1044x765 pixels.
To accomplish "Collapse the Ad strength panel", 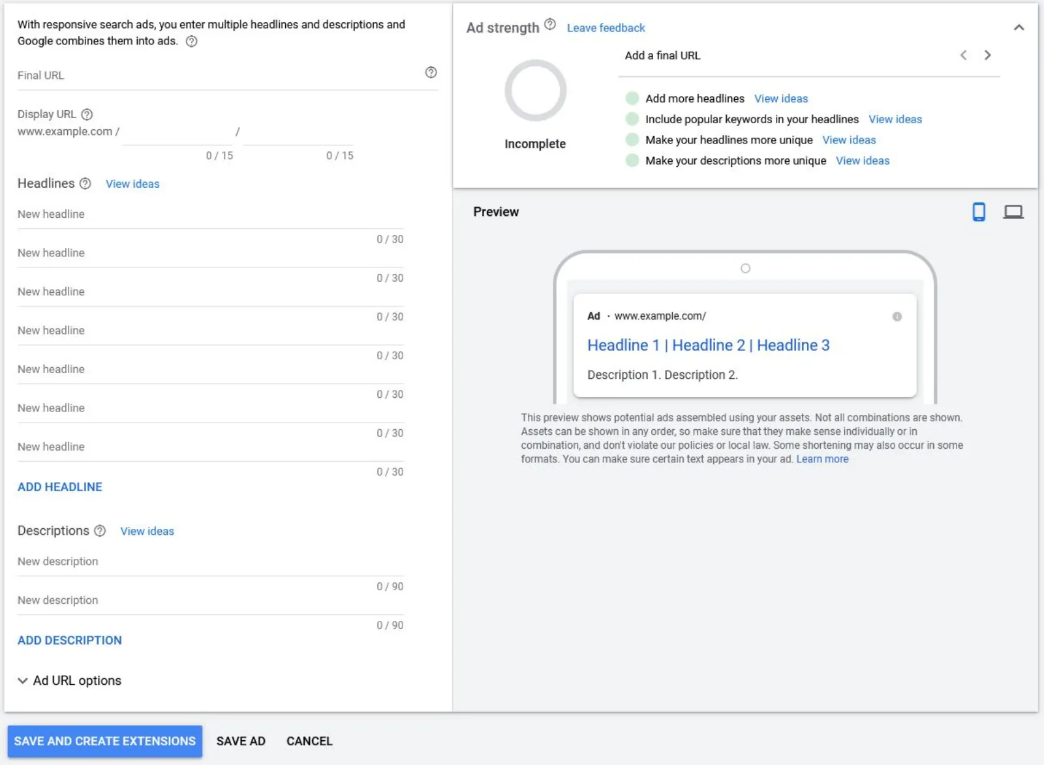I will coord(1019,27).
